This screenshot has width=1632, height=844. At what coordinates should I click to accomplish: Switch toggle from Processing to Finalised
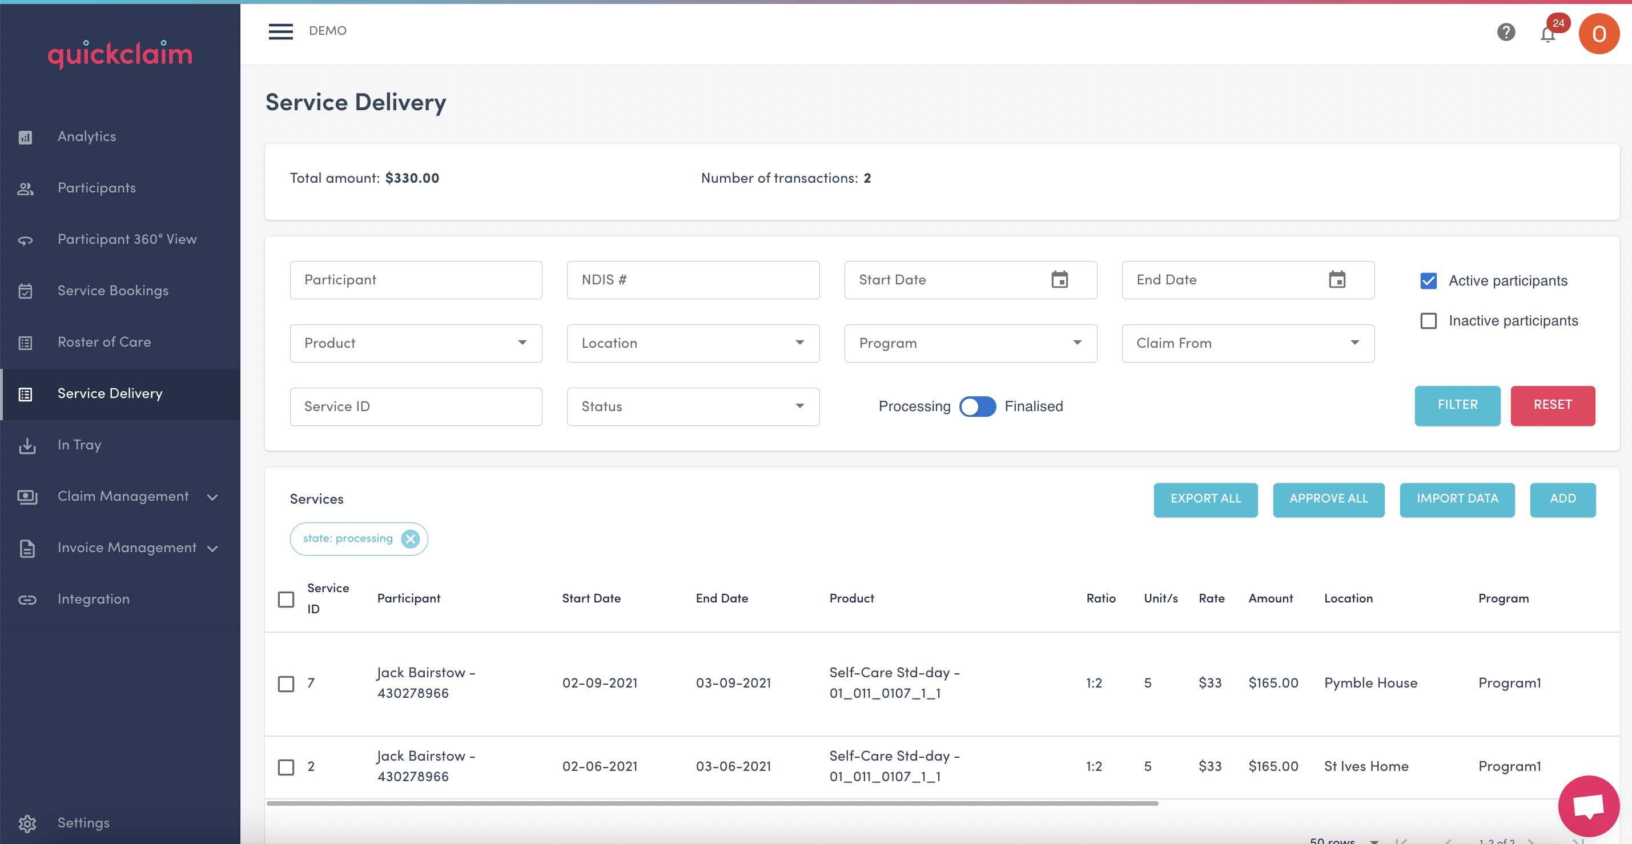tap(978, 406)
